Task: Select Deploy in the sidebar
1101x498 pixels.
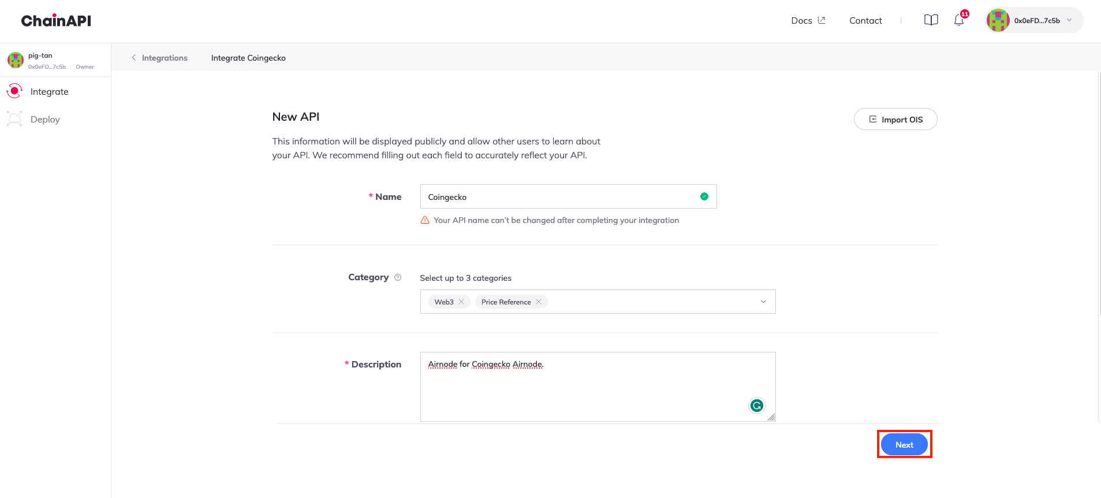Action: [45, 119]
